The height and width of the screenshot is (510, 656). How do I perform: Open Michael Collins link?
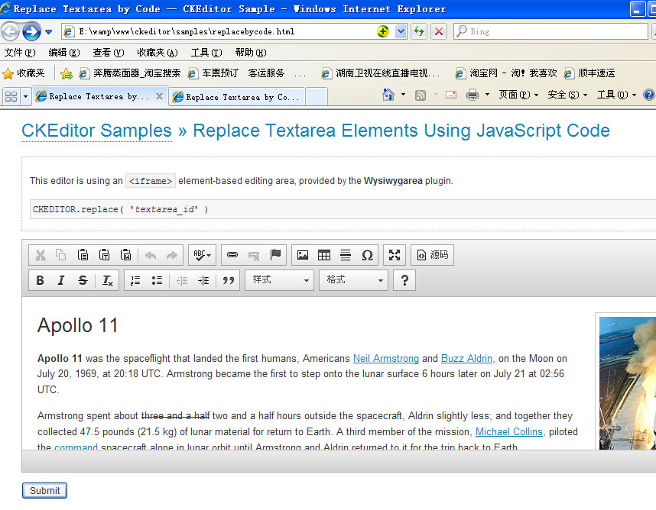[x=508, y=431]
